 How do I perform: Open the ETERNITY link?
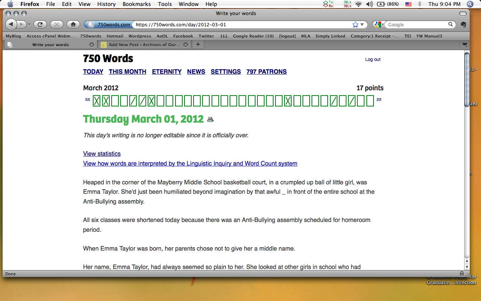click(167, 71)
